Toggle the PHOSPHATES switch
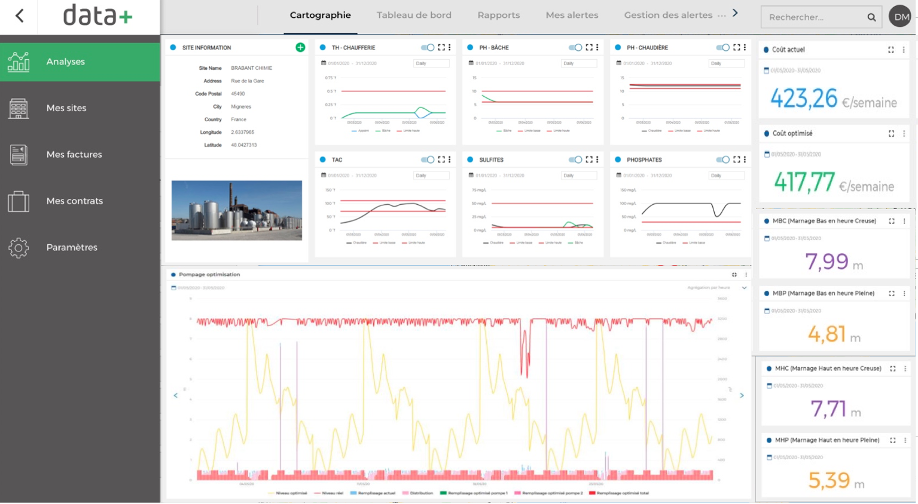 [x=723, y=159]
